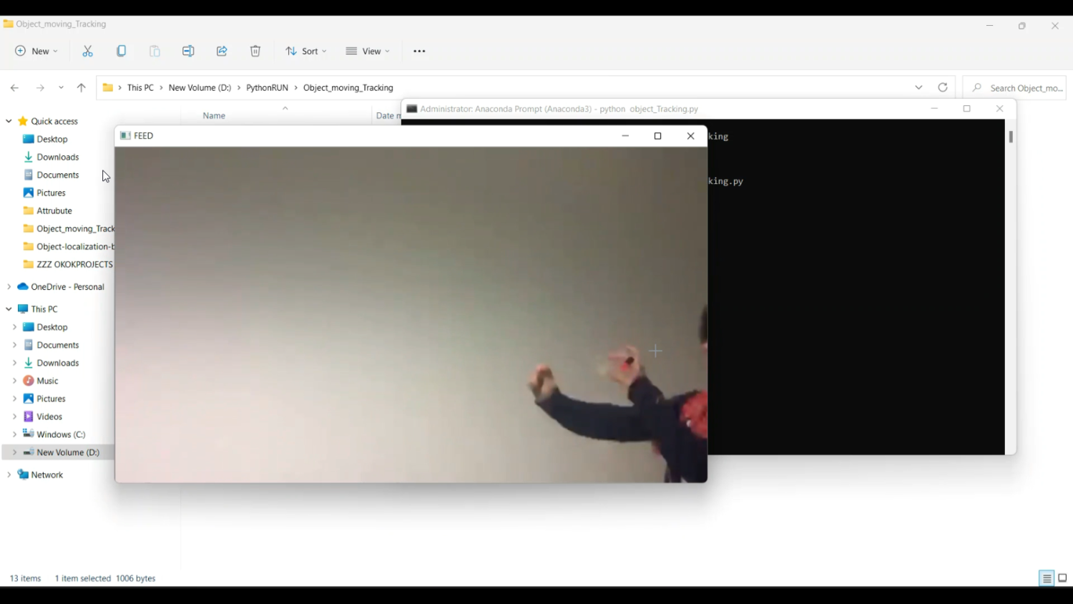Open the View layout dropdown
Viewport: 1073px width, 604px height.
click(368, 52)
